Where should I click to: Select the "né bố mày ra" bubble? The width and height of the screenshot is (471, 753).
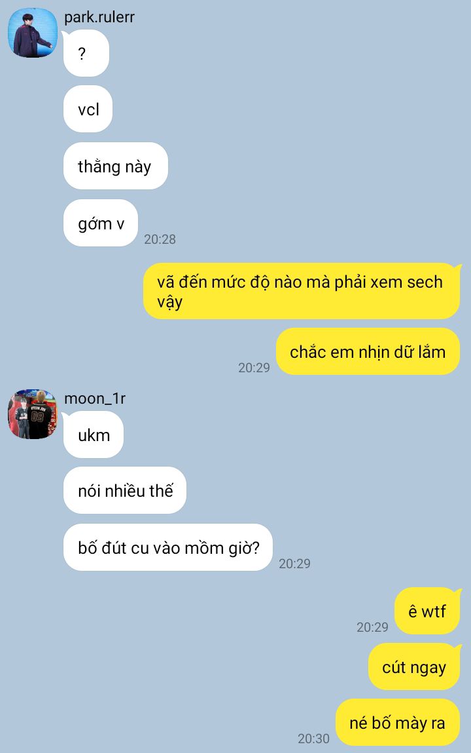398,723
